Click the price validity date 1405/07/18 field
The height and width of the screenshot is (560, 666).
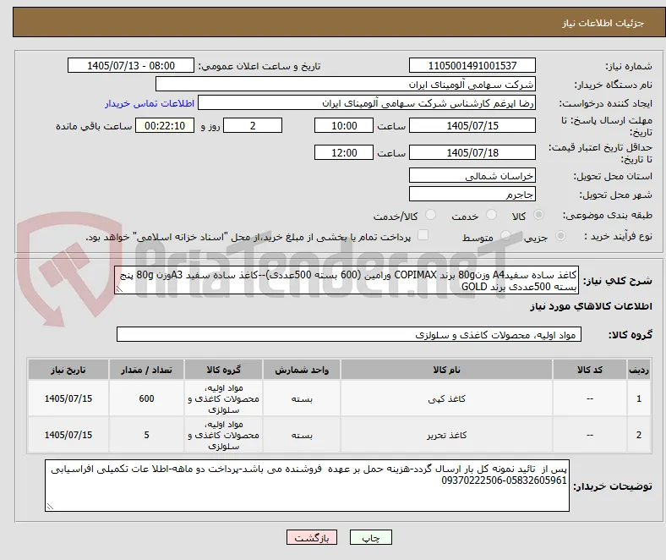pos(472,152)
